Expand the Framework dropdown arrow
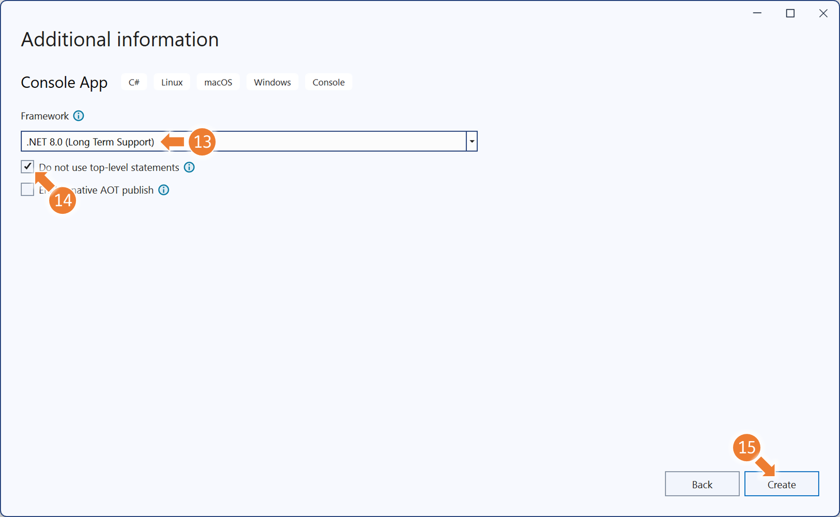Viewport: 840px width, 517px height. pyautogui.click(x=471, y=142)
